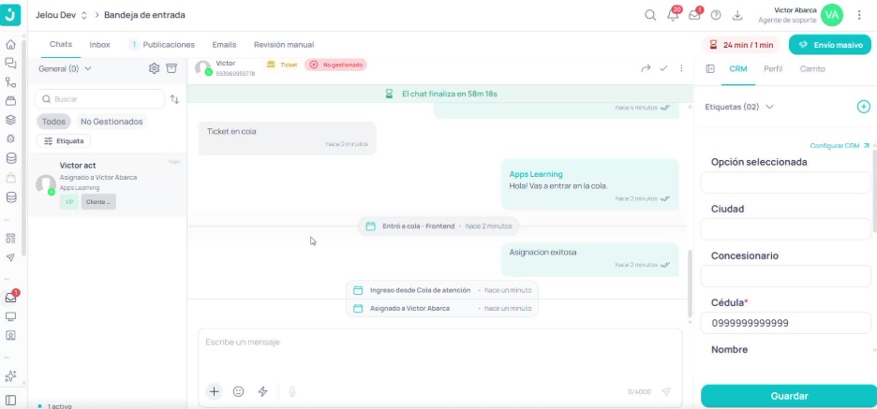Open the AI sparkles icon in sidebar

[10, 376]
